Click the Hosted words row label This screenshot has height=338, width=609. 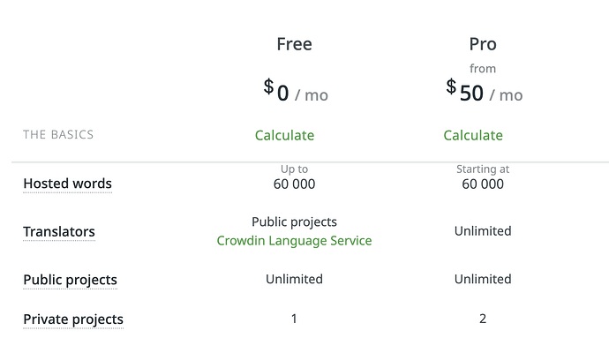pos(68,184)
